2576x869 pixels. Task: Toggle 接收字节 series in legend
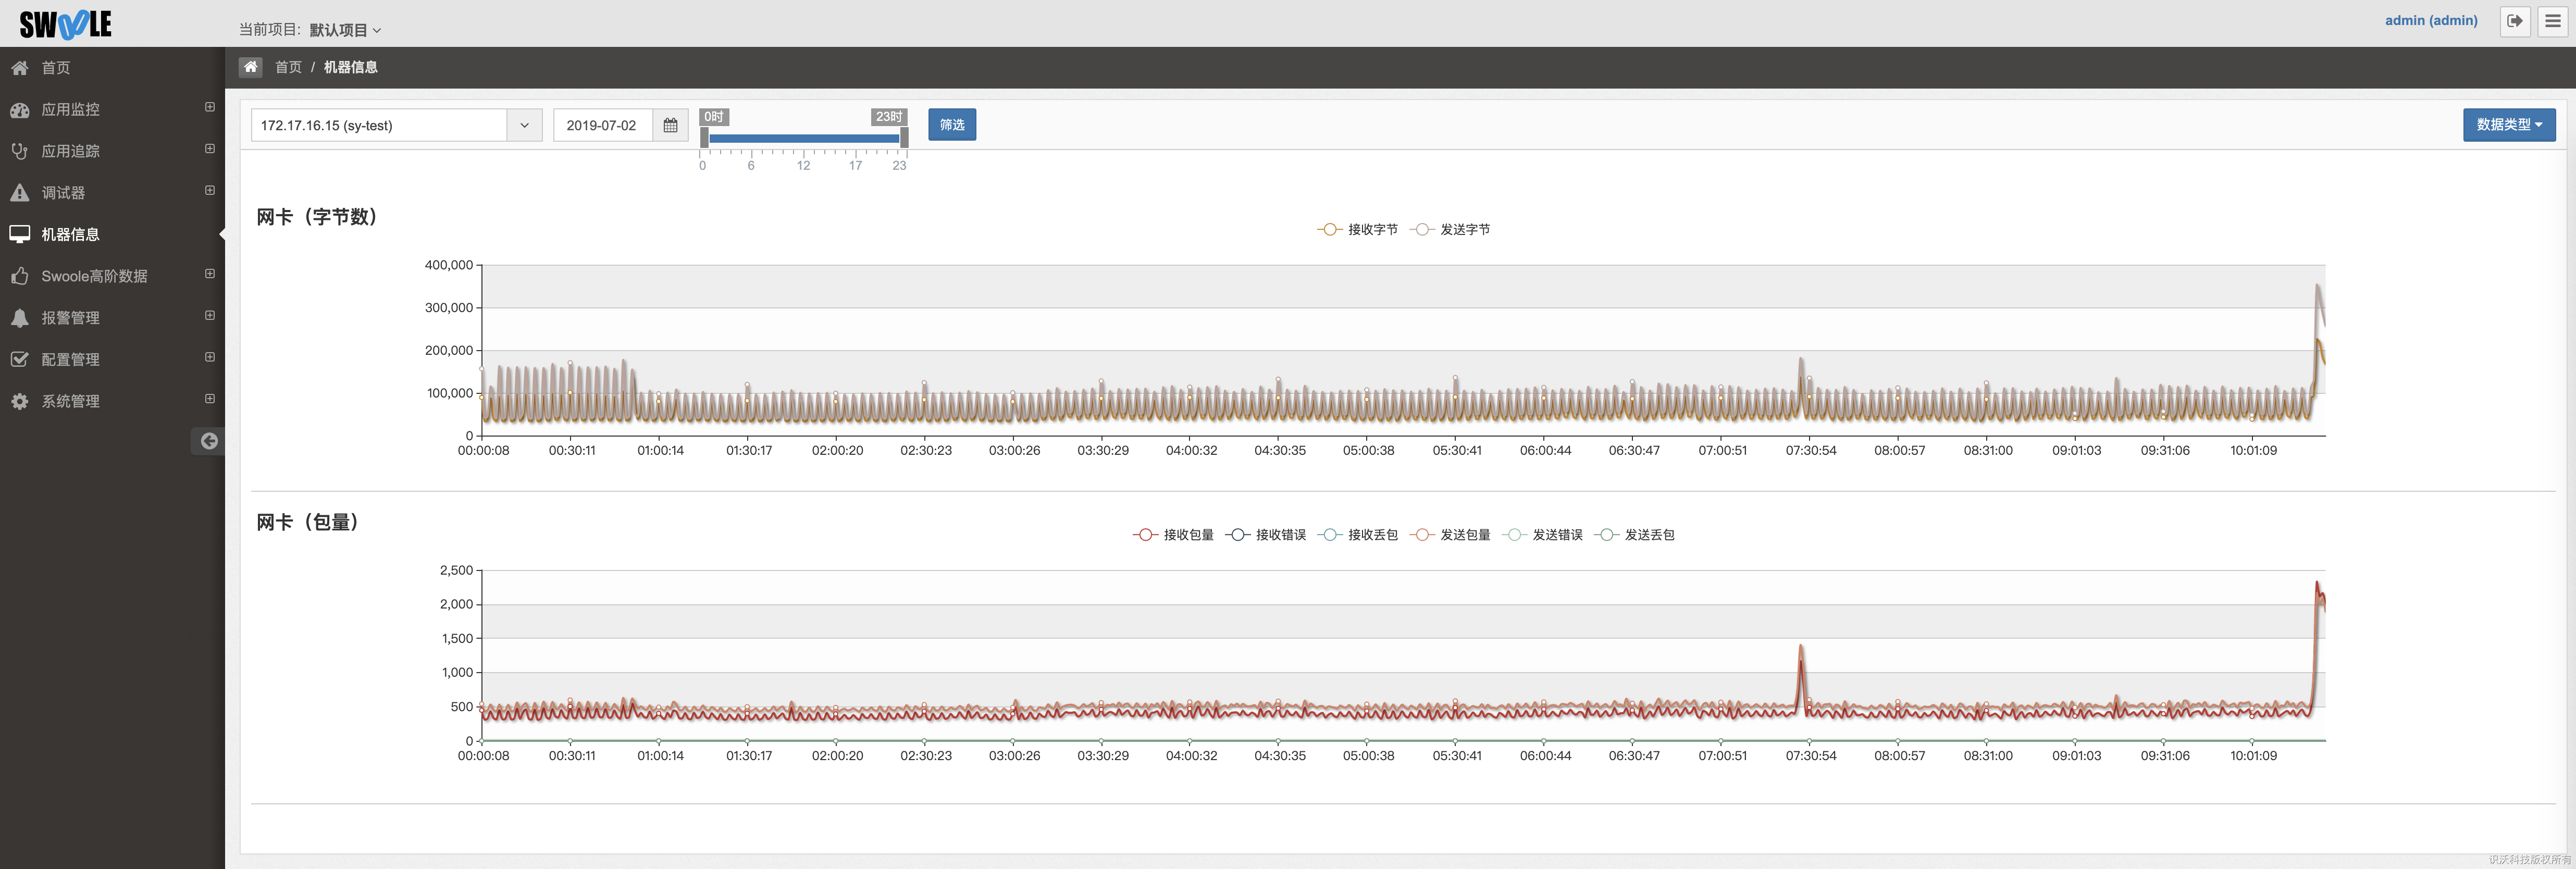(x=1358, y=230)
